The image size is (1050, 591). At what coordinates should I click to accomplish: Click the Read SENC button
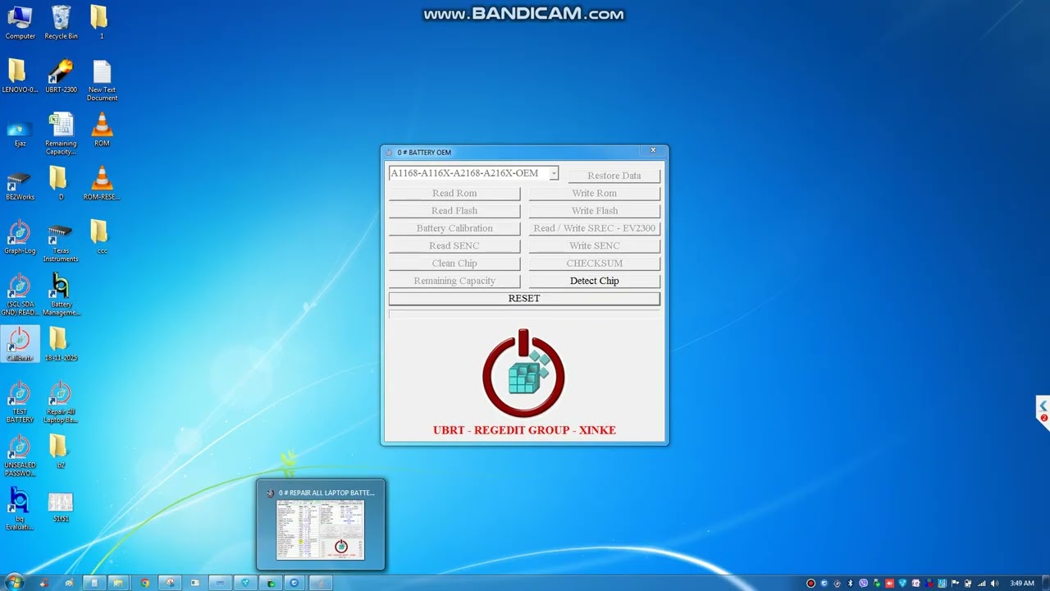[x=454, y=246]
